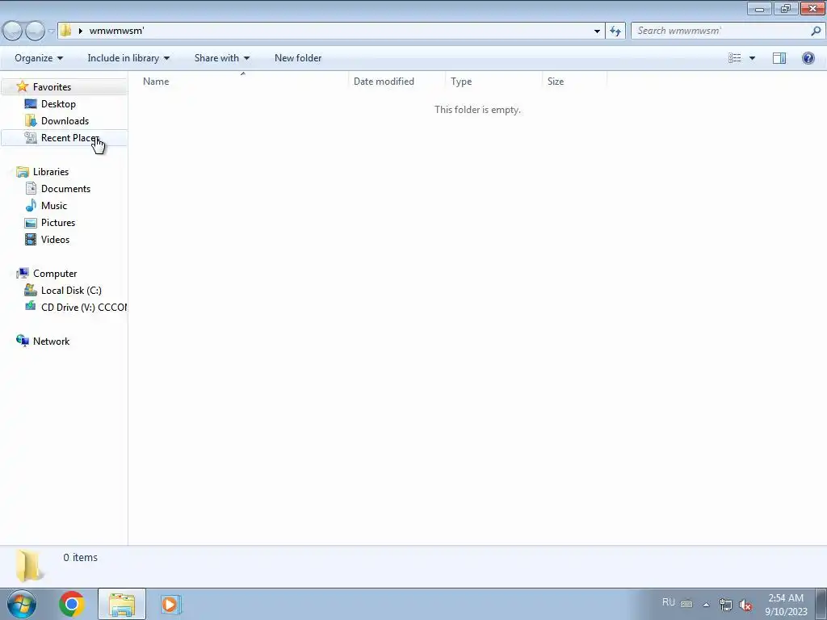Open the Music library
This screenshot has width=827, height=620.
pos(54,206)
